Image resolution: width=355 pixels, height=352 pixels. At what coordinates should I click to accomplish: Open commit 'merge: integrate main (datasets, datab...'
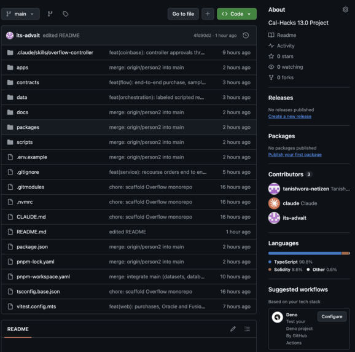[157, 277]
